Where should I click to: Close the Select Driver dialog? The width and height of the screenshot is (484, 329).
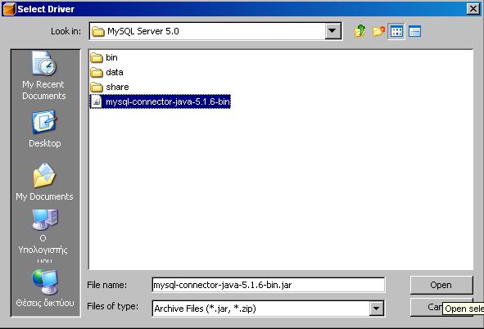click(473, 9)
